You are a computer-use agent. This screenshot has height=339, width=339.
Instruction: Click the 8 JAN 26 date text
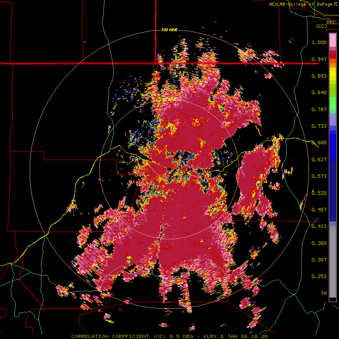click(234, 336)
